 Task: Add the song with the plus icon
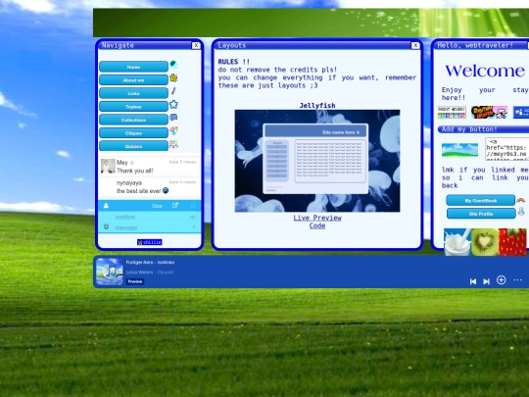pyautogui.click(x=501, y=280)
